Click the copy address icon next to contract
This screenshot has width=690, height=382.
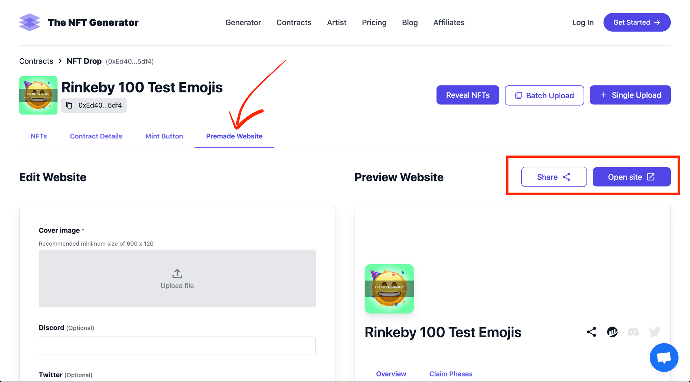click(x=70, y=105)
